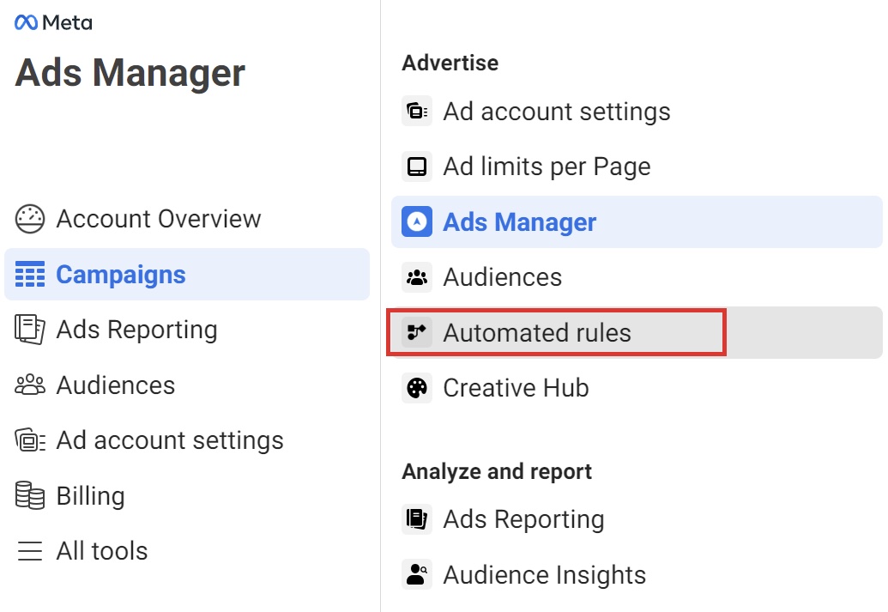Select Ads Manager in tools list
Image resolution: width=888 pixels, height=612 pixels.
637,221
